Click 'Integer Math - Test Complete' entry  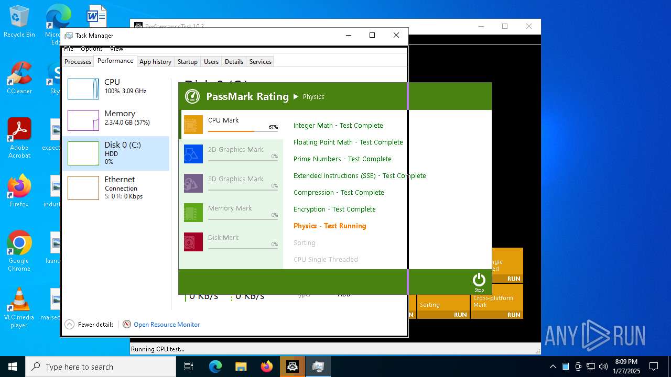tap(338, 126)
